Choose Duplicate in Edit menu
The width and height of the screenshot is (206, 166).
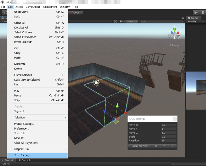click(38, 64)
